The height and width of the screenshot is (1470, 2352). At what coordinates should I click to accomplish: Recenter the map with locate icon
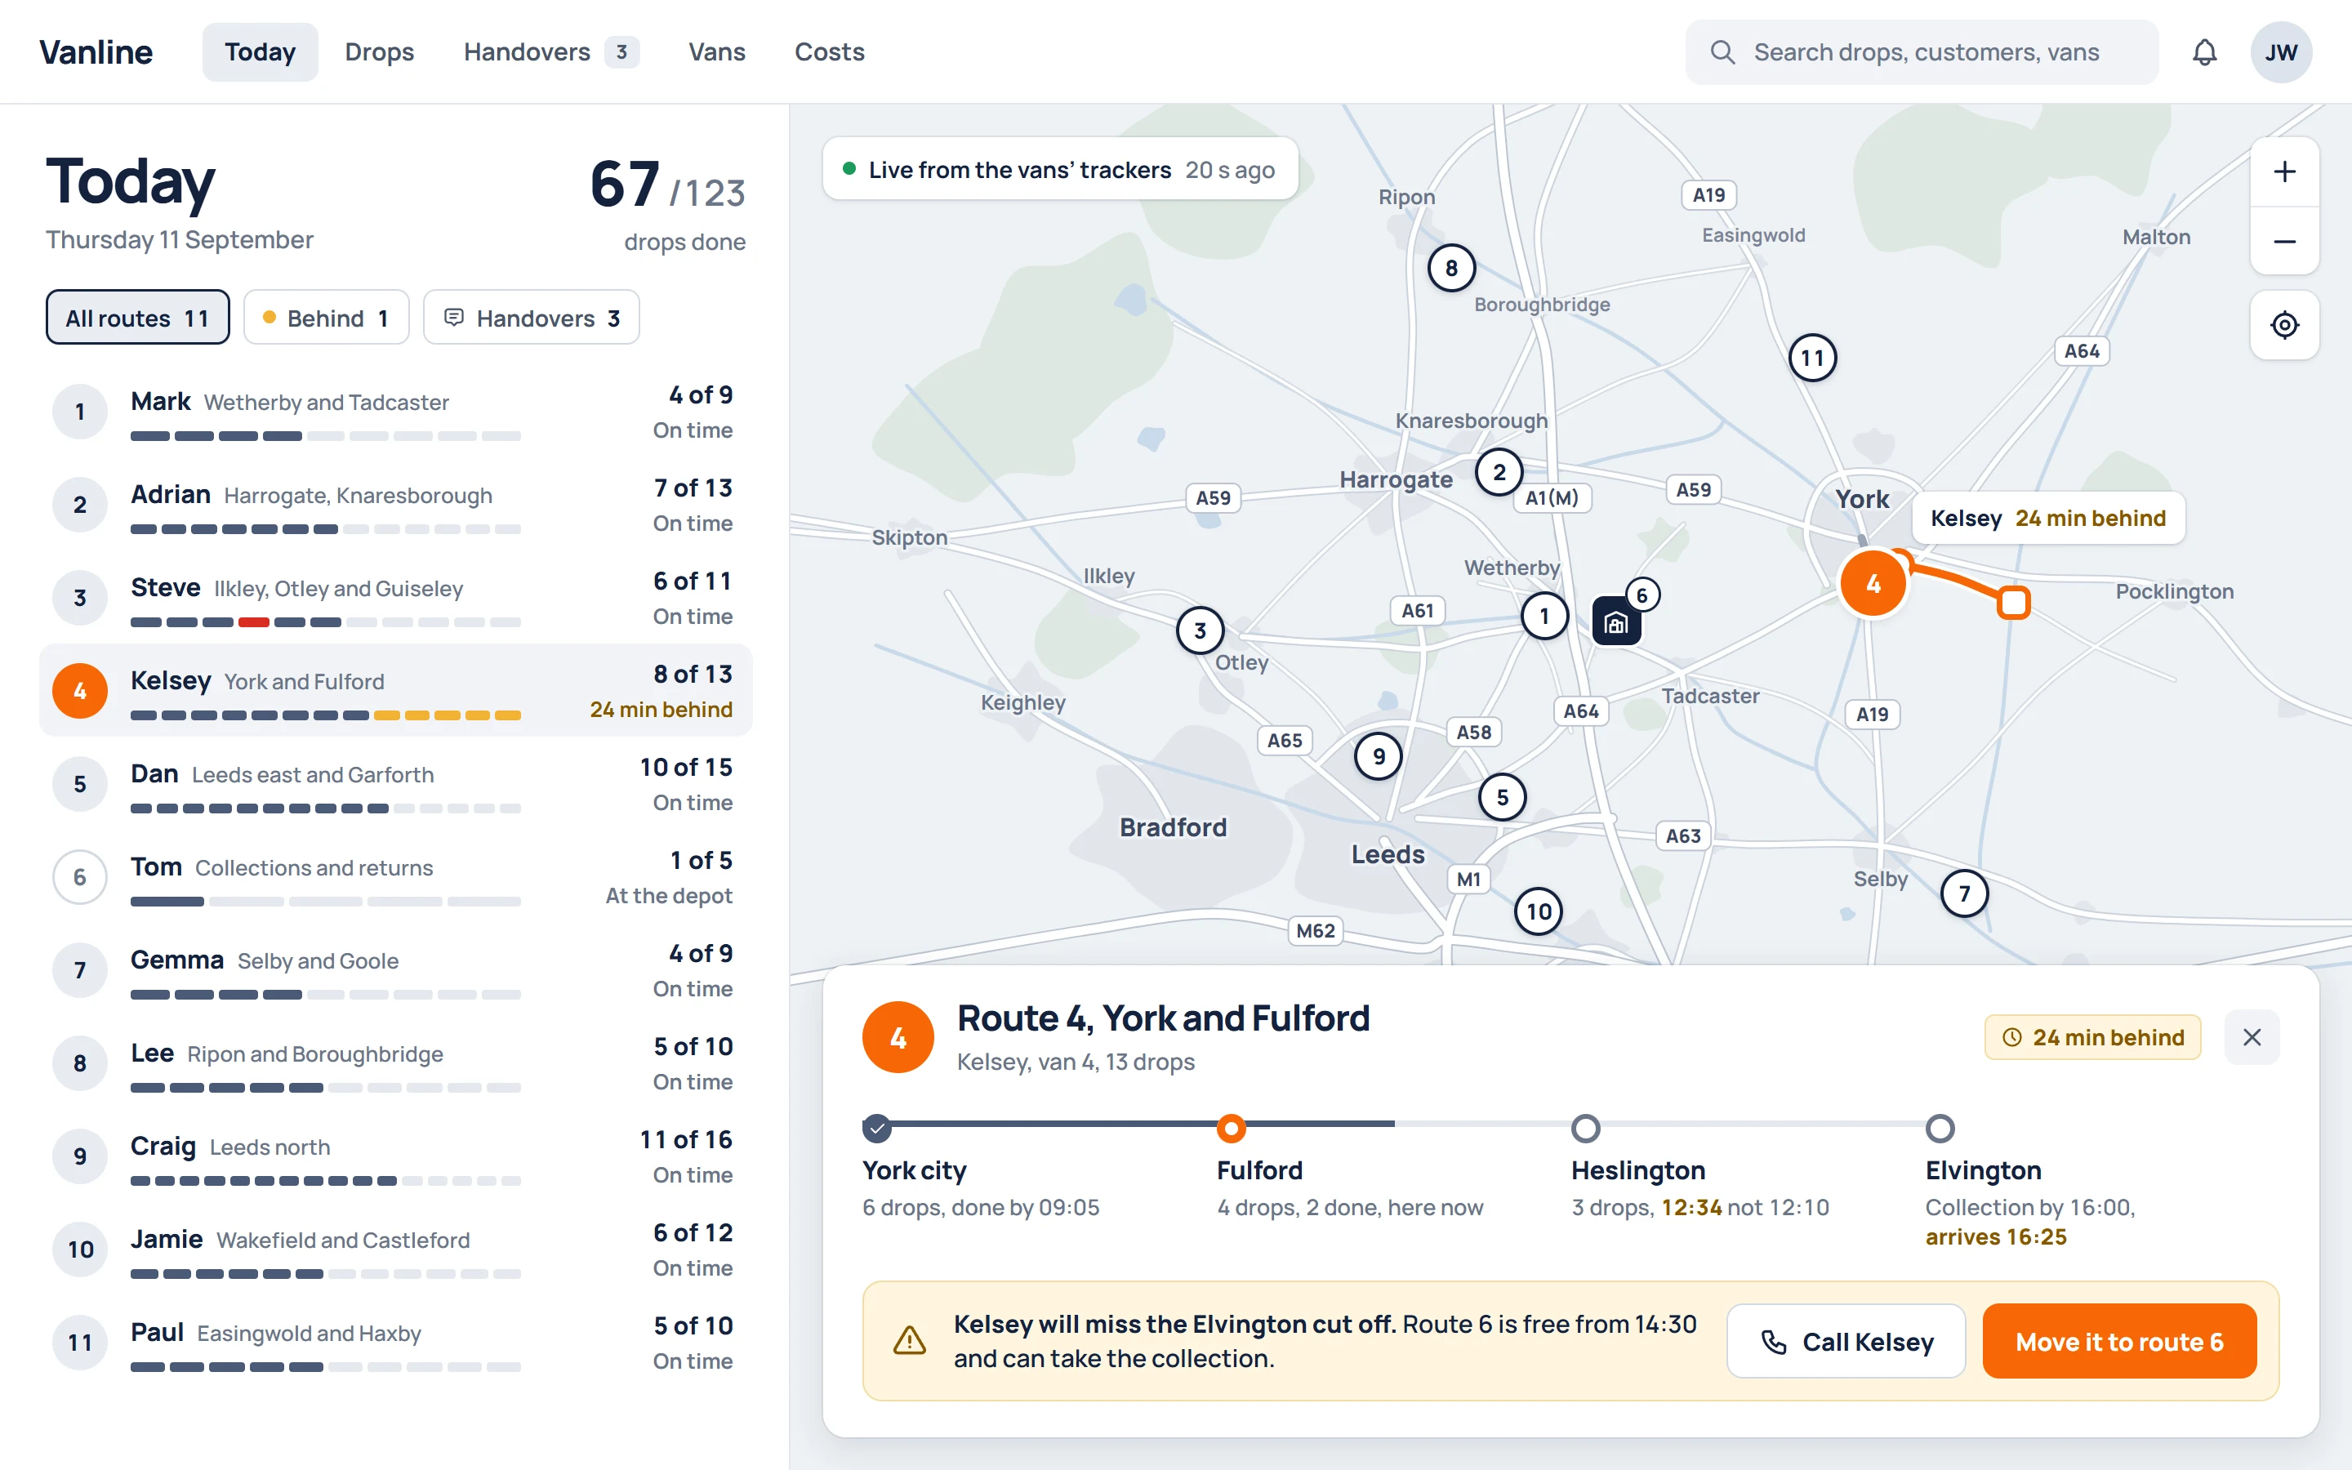click(2284, 325)
